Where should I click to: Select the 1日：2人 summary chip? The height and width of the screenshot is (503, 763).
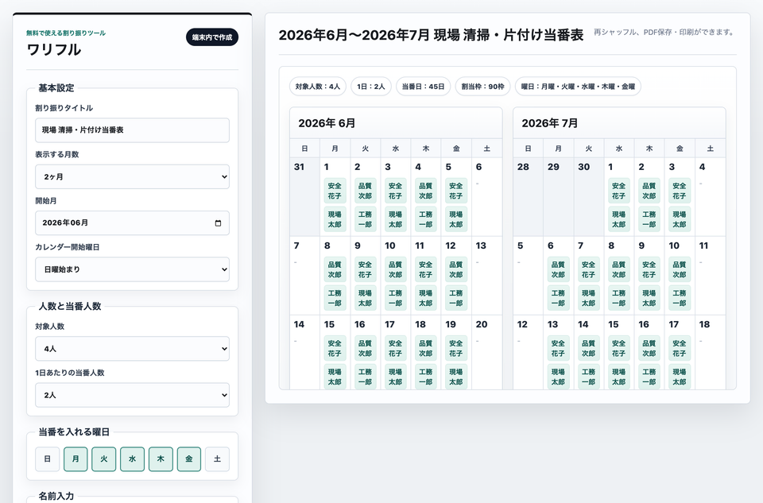[371, 87]
